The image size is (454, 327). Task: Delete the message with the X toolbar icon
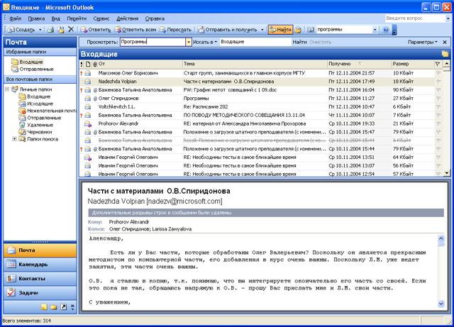coord(71,29)
